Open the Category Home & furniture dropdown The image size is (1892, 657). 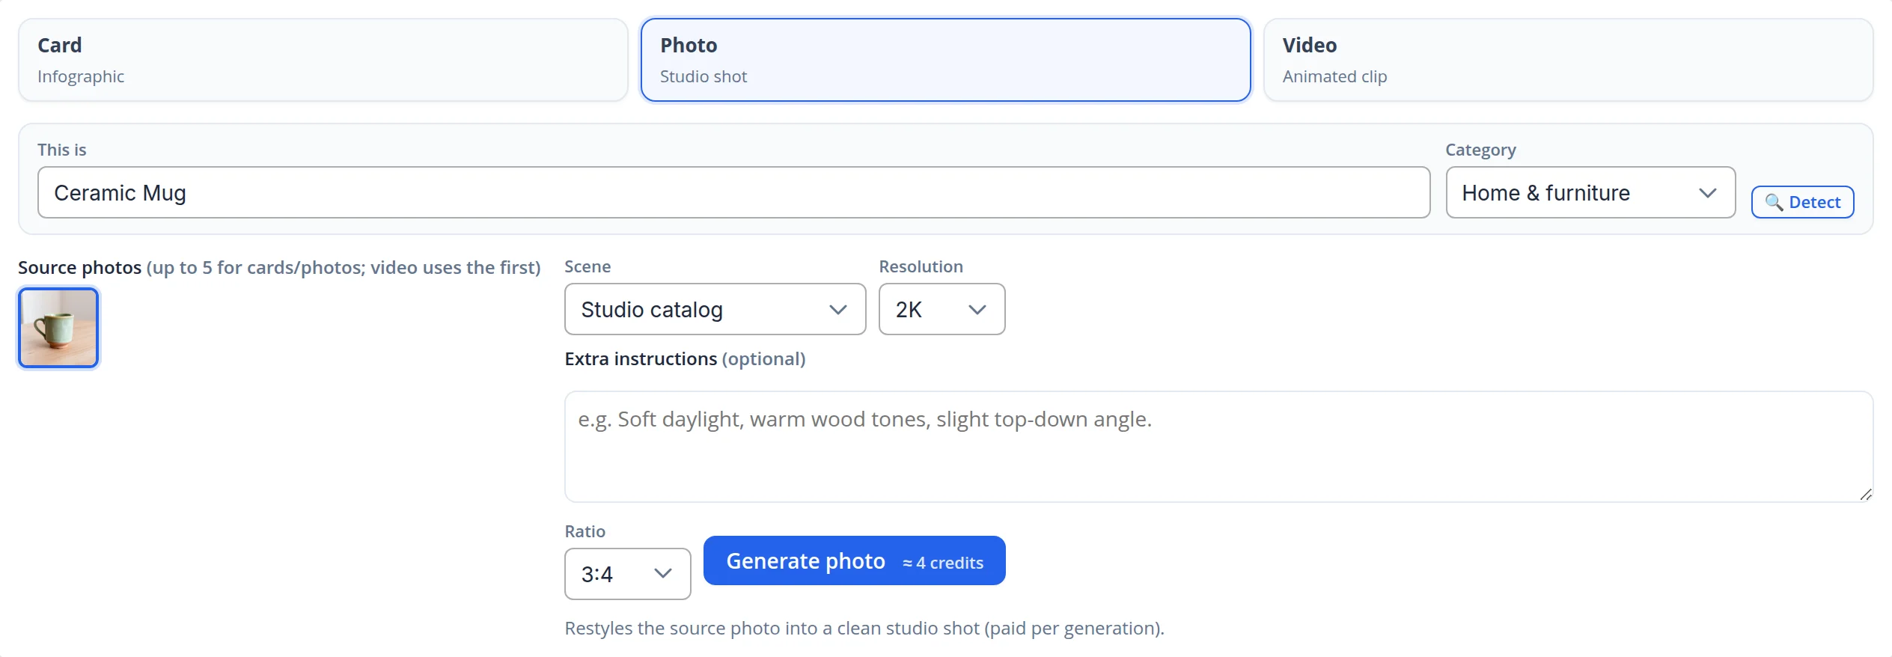coord(1590,192)
